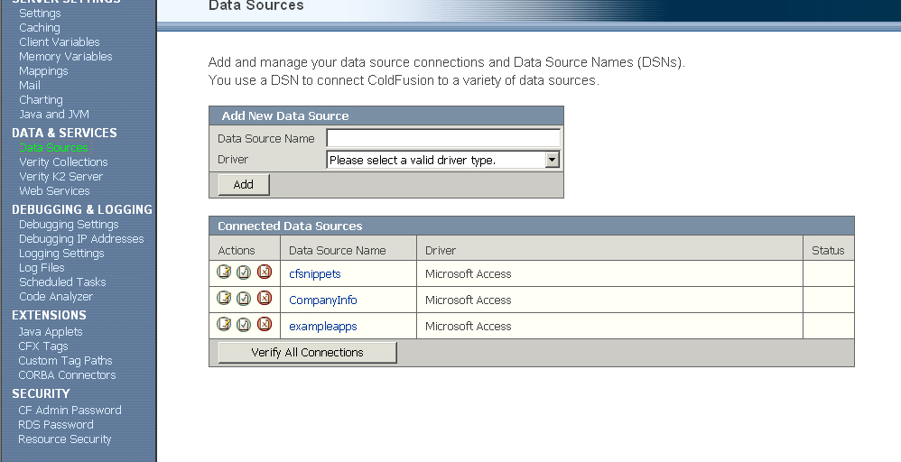
Task: Open Verity K2 Server page
Action: tap(60, 177)
